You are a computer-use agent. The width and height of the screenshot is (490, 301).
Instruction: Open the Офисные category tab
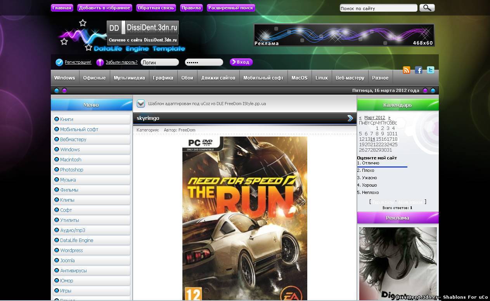(x=94, y=78)
